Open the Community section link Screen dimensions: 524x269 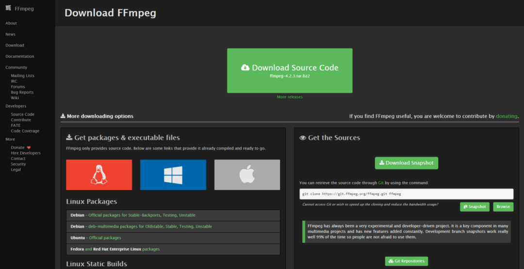16,67
